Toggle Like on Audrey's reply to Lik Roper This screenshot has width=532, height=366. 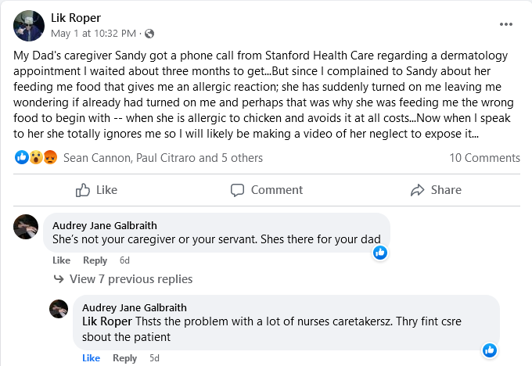pyautogui.click(x=91, y=358)
